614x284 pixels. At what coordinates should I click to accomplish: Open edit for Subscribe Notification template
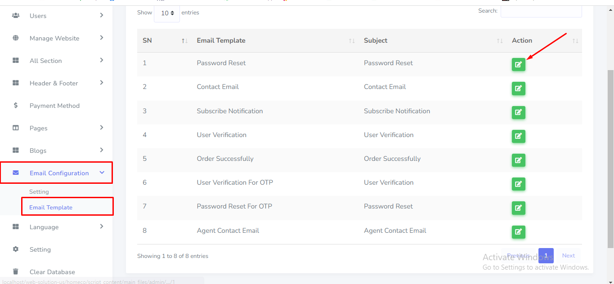[x=518, y=112]
